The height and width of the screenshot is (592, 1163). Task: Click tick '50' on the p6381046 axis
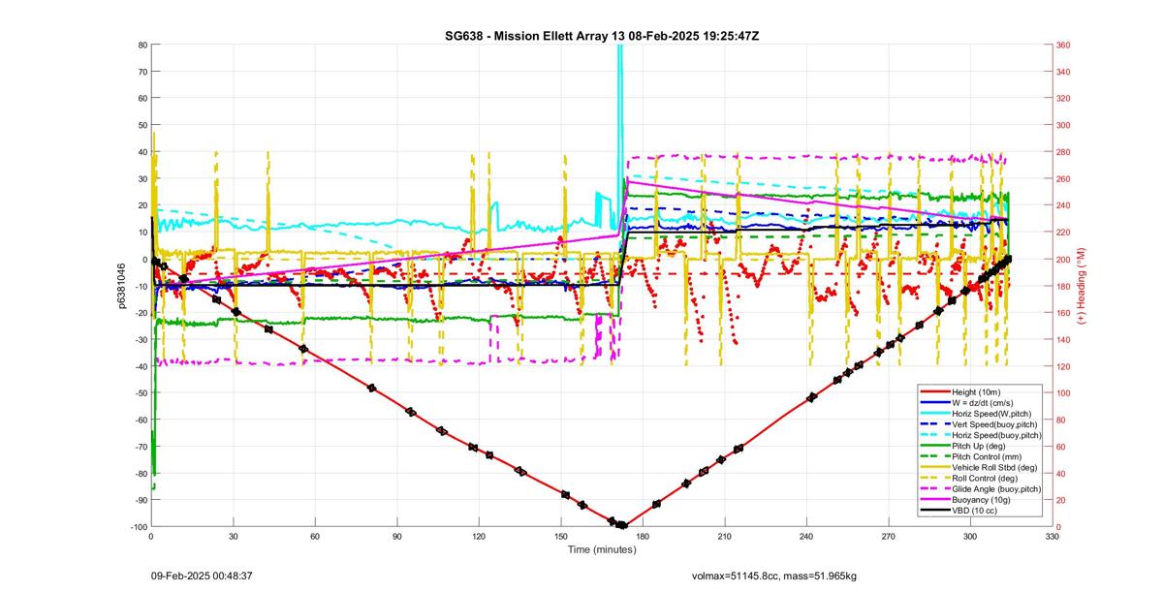141,125
